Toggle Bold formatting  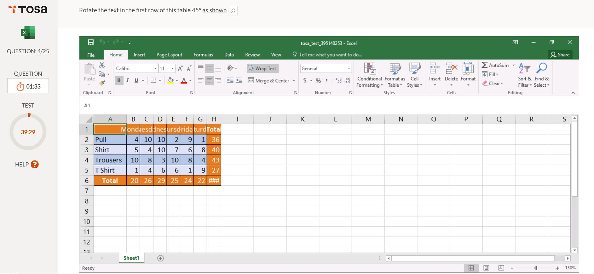tap(119, 81)
